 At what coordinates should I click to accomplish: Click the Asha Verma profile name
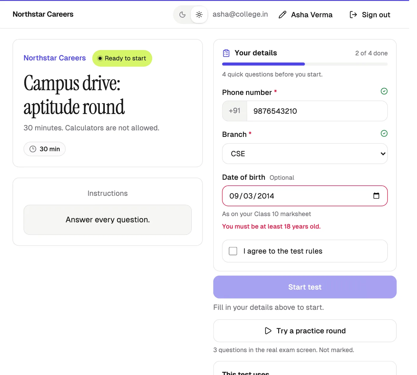pyautogui.click(x=312, y=15)
